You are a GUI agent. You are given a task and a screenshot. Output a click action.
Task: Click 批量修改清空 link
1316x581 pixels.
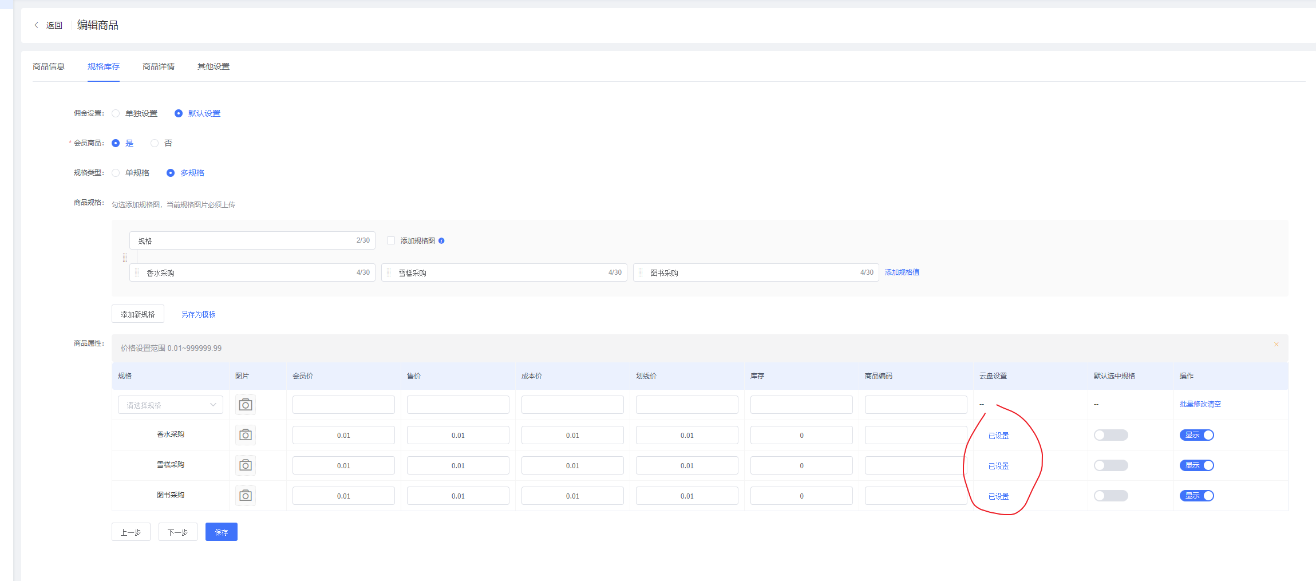point(1200,404)
